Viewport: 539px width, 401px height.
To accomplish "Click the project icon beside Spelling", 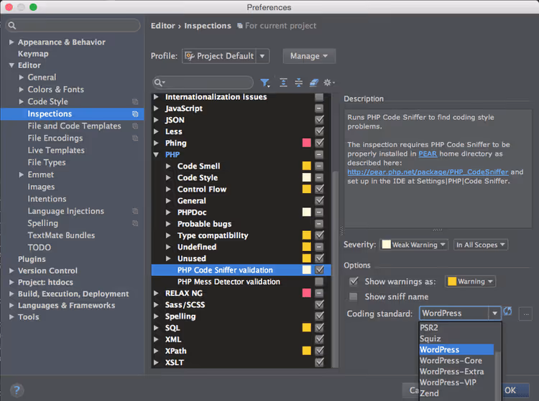I will (x=135, y=223).
